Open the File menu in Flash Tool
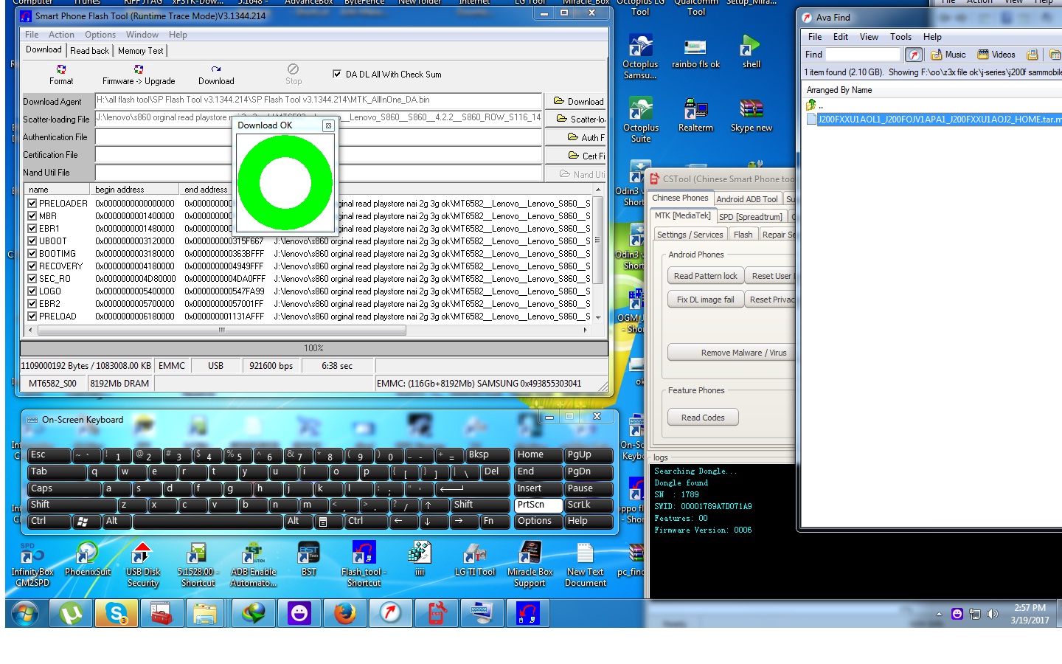 click(32, 35)
